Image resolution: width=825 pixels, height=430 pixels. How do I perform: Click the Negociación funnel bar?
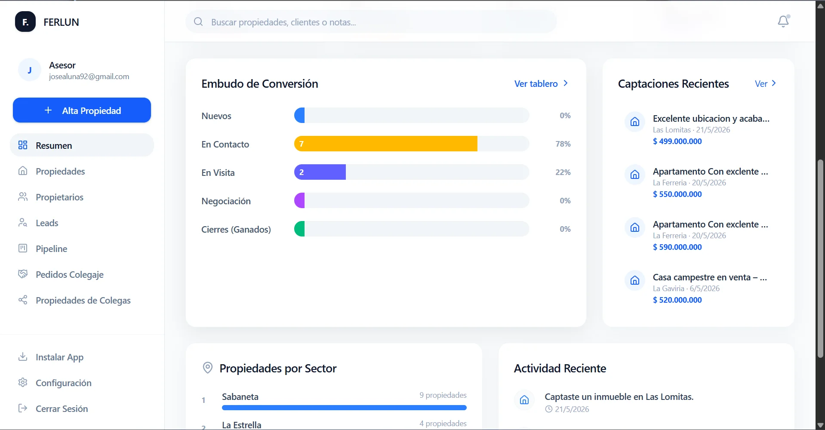click(412, 200)
